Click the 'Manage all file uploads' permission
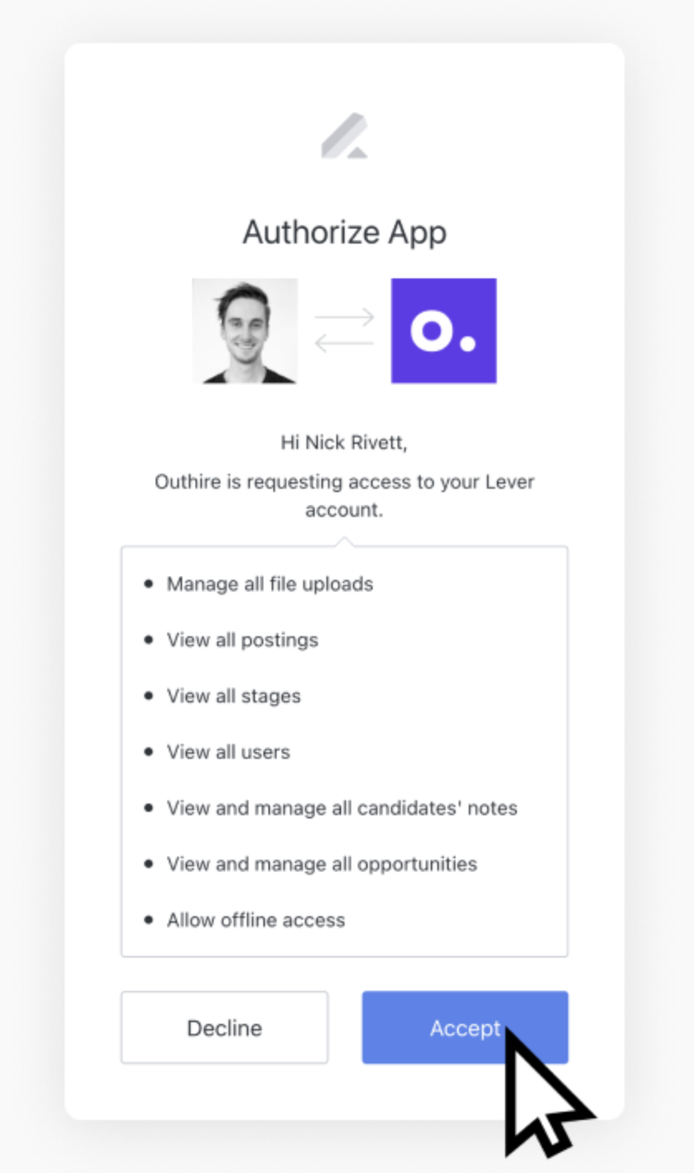 [x=270, y=584]
